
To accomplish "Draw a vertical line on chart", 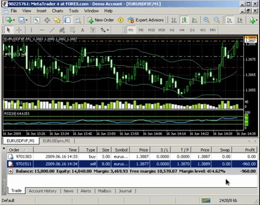I will click(x=31, y=30).
